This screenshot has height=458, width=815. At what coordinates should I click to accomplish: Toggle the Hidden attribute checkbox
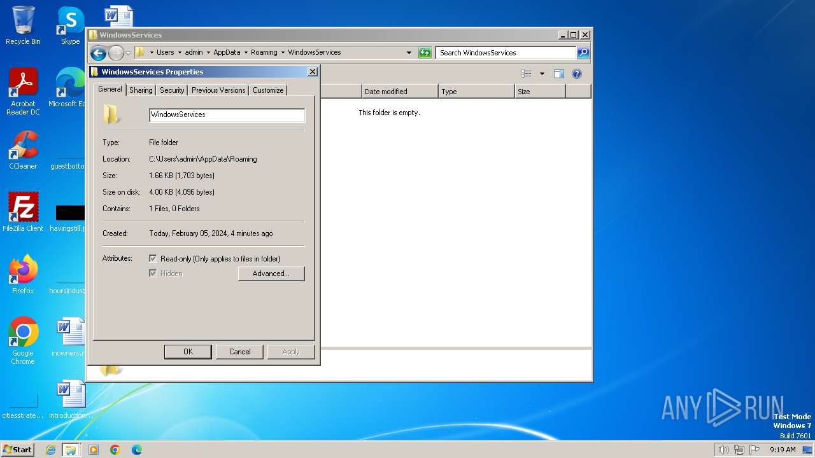tap(153, 273)
